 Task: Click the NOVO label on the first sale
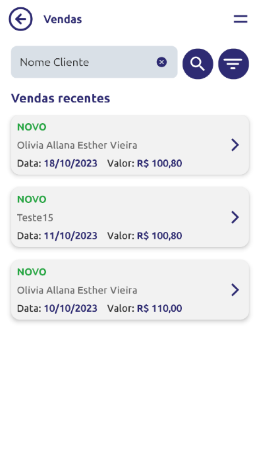[32, 127]
